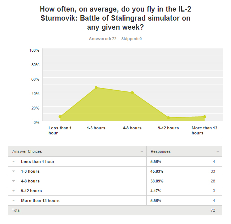Expand the Less than 1 hour row arrow

(x=13, y=161)
